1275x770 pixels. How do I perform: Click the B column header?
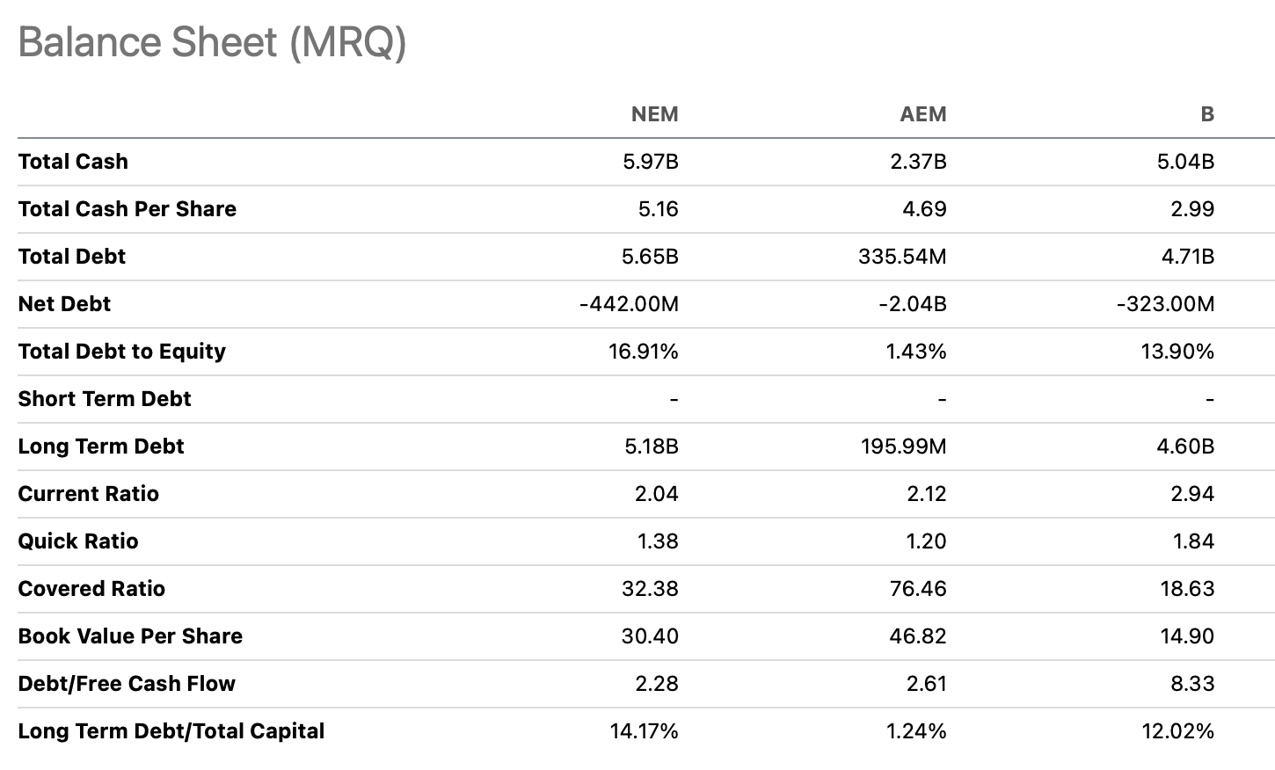click(x=1207, y=114)
